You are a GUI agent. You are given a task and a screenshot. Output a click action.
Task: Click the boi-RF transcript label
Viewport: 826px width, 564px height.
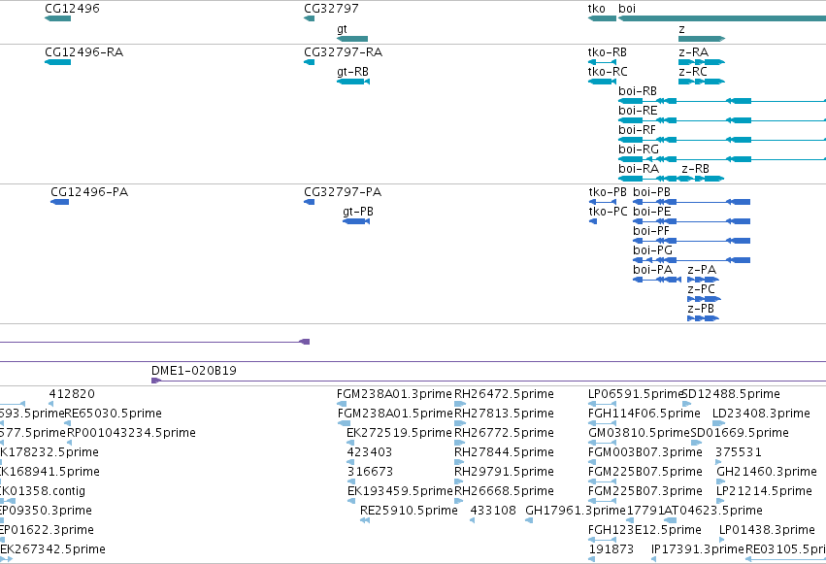(638, 130)
